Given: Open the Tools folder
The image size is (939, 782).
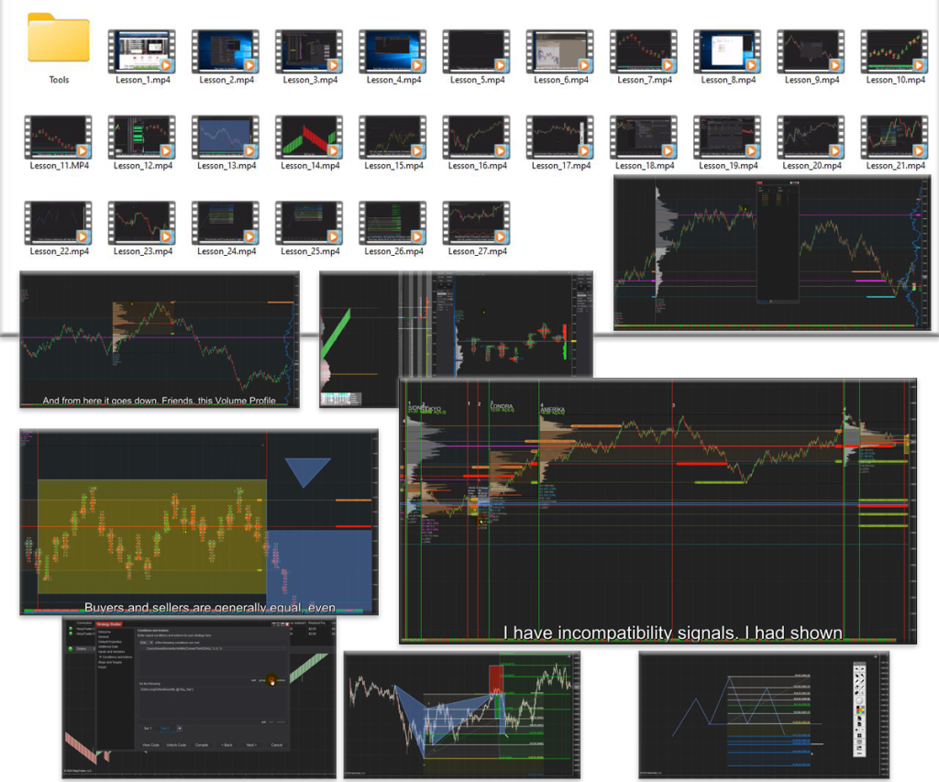Looking at the screenshot, I should 59,39.
